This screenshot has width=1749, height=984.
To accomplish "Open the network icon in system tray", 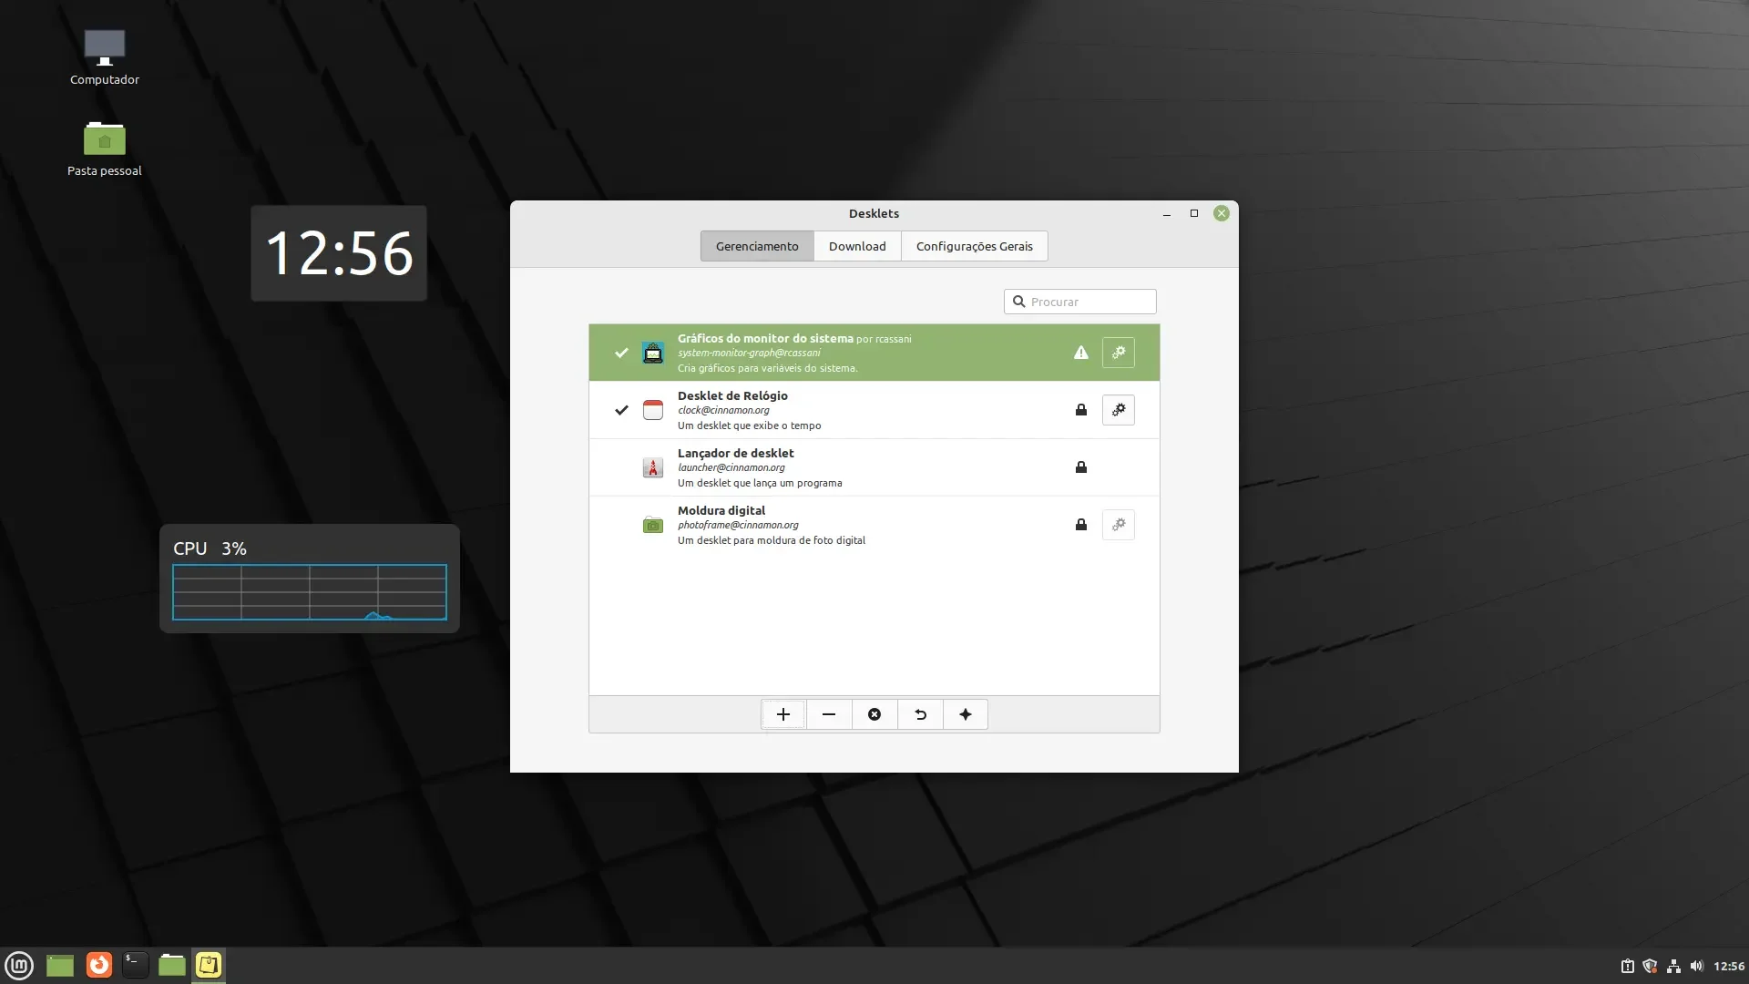I will point(1673,966).
